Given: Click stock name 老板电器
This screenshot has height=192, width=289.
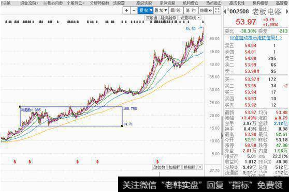Looking at the screenshot, I should pyautogui.click(x=267, y=11).
